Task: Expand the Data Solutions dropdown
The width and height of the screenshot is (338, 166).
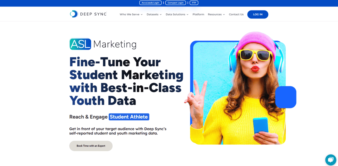Action: (177, 14)
